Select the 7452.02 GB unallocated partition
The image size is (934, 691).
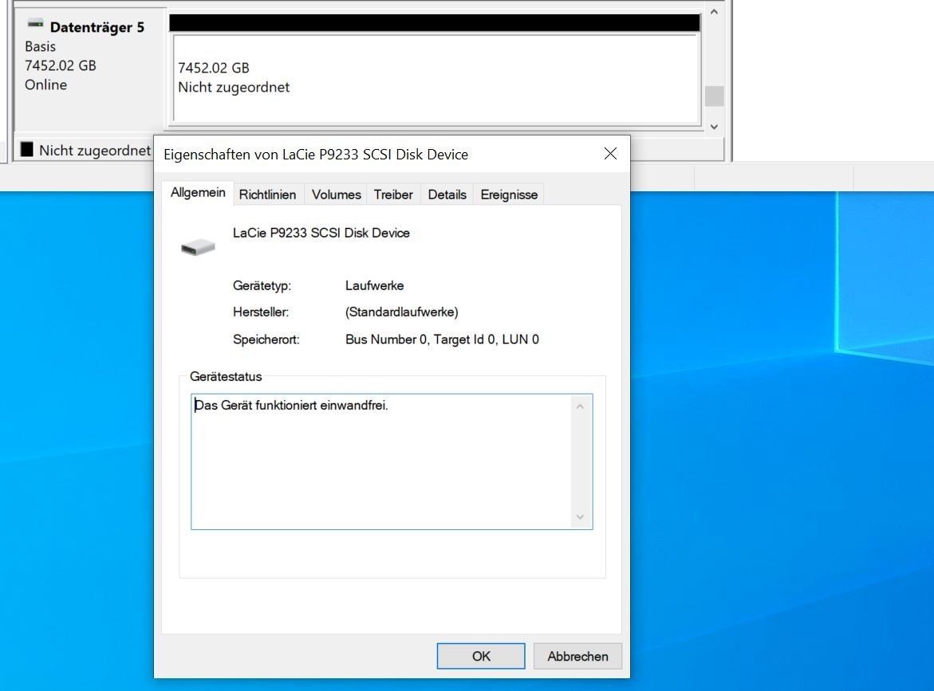click(435, 77)
